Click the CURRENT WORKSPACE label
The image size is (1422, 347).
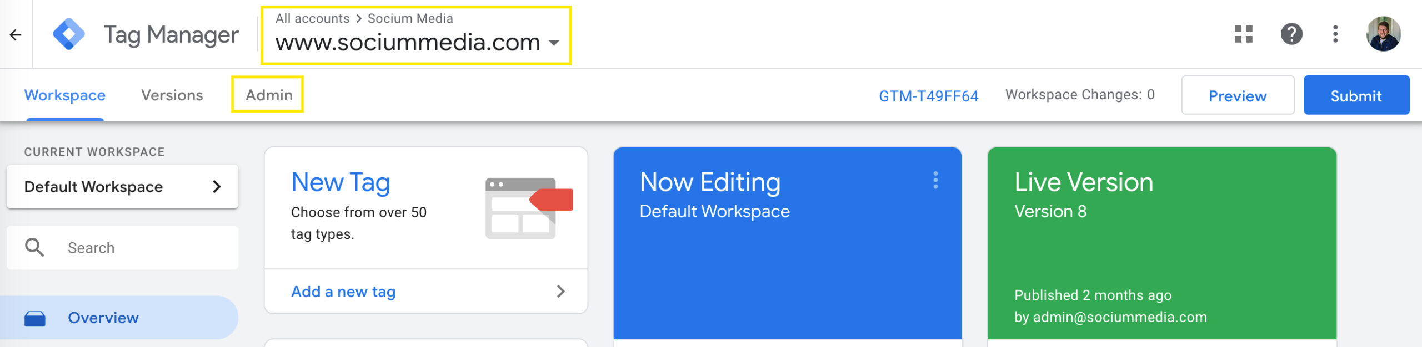[94, 152]
